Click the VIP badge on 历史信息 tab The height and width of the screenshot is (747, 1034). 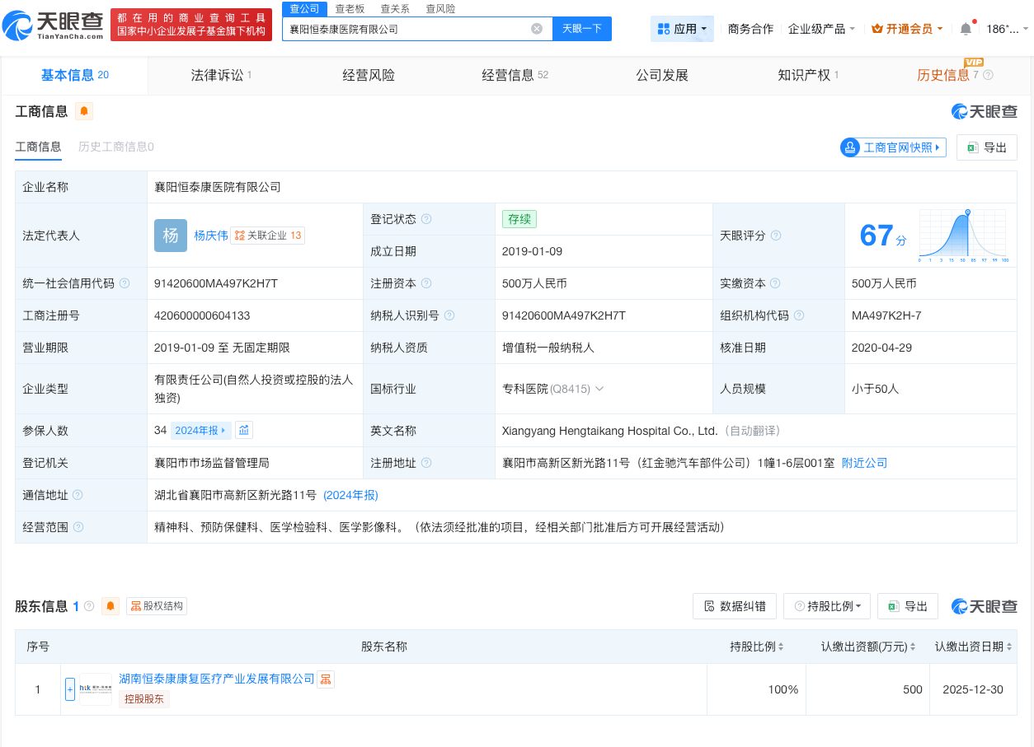[x=971, y=60]
